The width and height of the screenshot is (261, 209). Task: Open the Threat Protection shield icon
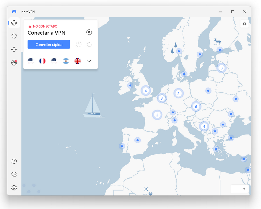14,36
